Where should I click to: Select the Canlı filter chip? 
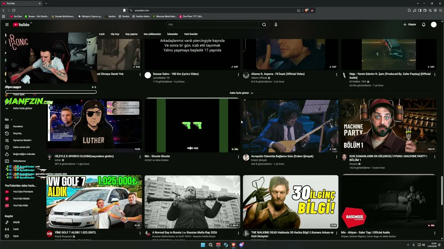(102, 34)
